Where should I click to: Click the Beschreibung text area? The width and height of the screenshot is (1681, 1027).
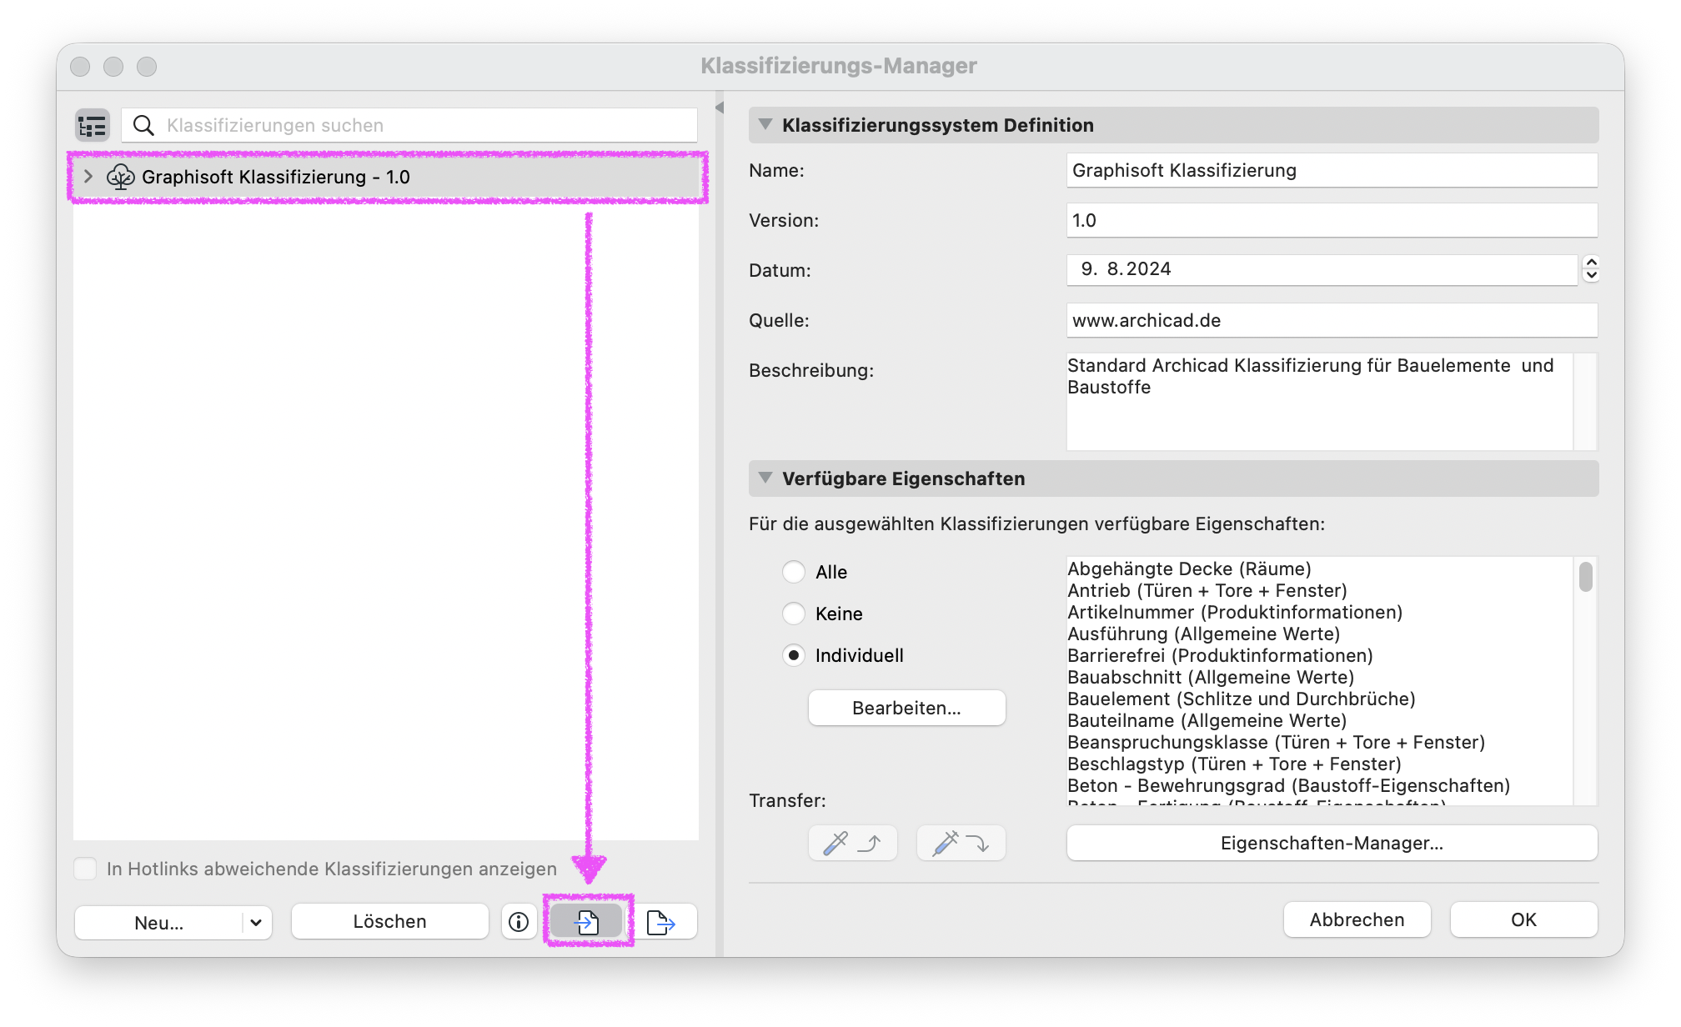pyautogui.click(x=1320, y=402)
